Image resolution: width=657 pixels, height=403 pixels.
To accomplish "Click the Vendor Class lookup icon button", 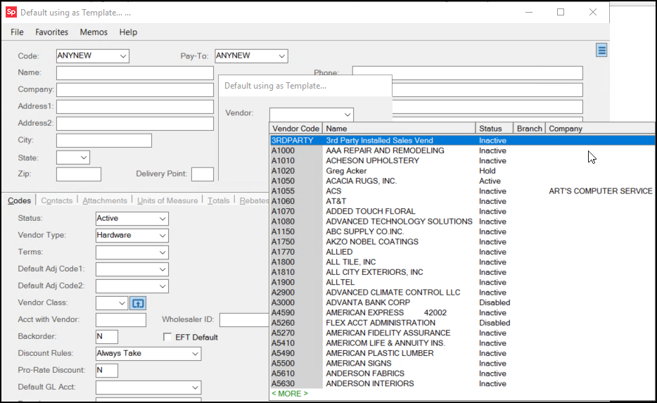I will tap(138, 303).
